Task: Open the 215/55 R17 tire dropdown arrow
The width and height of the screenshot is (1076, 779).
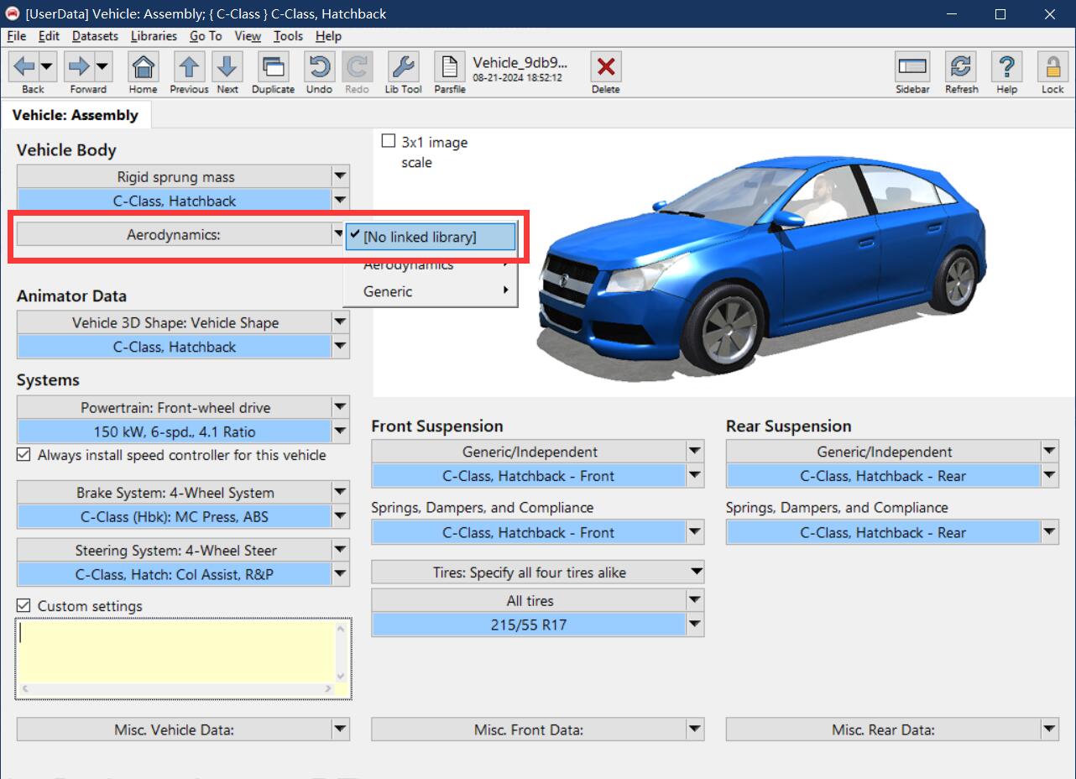Action: (695, 625)
